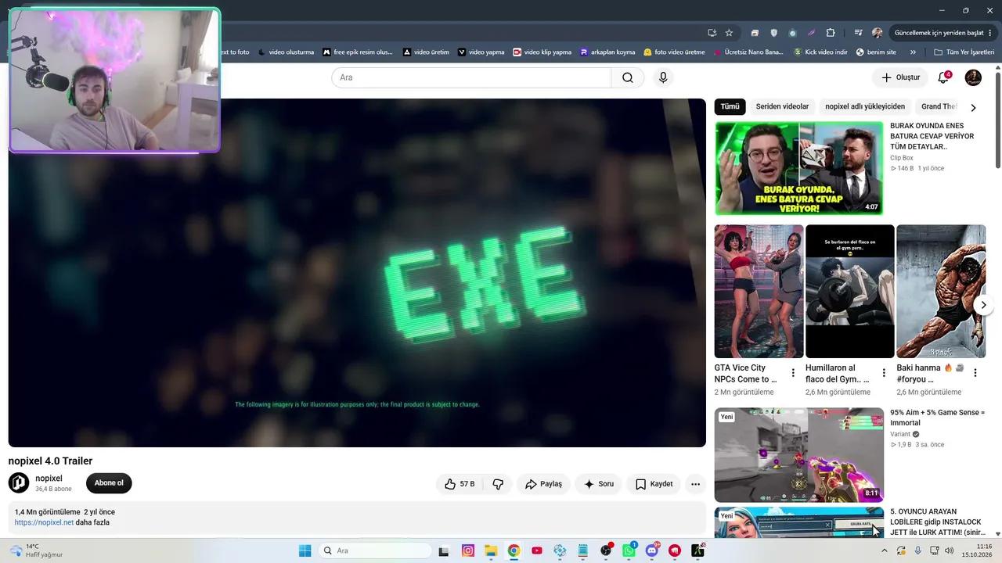The height and width of the screenshot is (563, 1002).
Task: Show hidden system tray icons
Action: tap(885, 550)
